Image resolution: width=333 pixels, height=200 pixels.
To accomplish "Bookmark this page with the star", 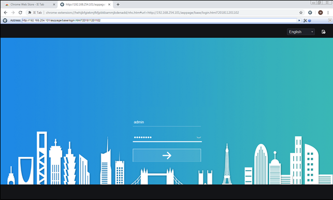I will tap(301, 12).
